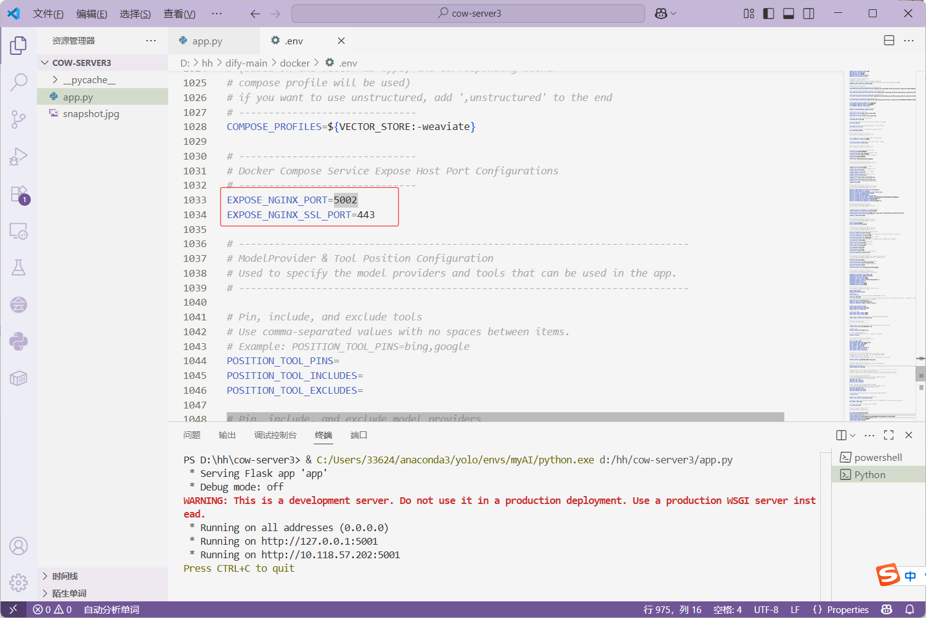926x618 pixels.
Task: Expand the 时间线 section
Action: 102,576
